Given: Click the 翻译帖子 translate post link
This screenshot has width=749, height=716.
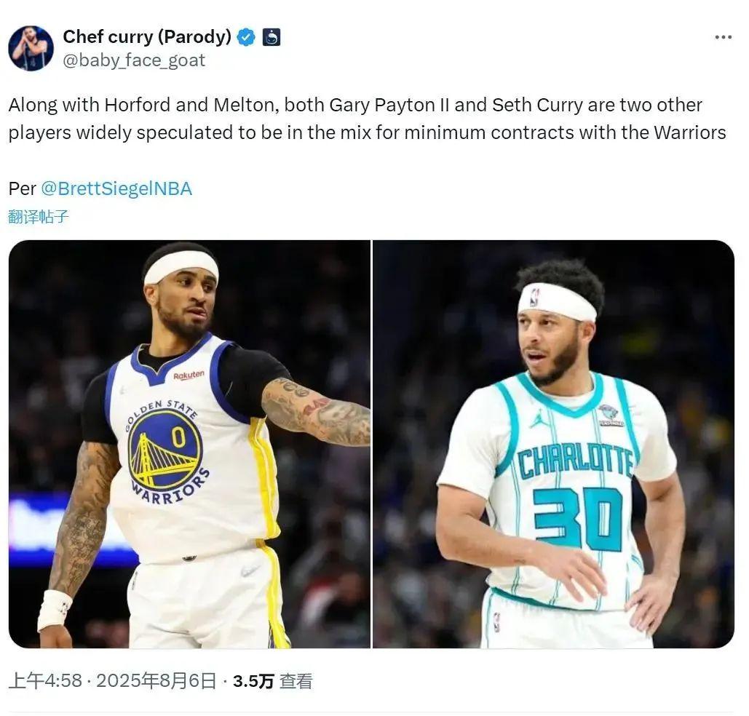Looking at the screenshot, I should pyautogui.click(x=39, y=217).
